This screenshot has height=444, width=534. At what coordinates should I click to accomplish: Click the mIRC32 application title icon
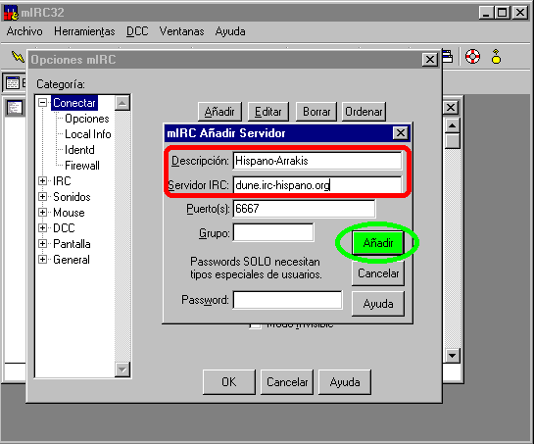[x=11, y=13]
